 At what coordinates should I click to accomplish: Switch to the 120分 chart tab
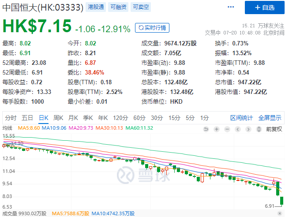pyautogui.click(x=120, y=118)
